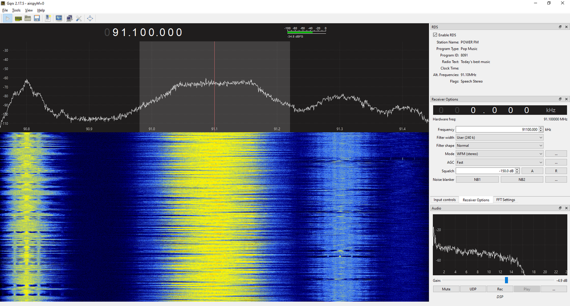
Task: Click the 90.8 label on frequency axis
Action: [27, 129]
